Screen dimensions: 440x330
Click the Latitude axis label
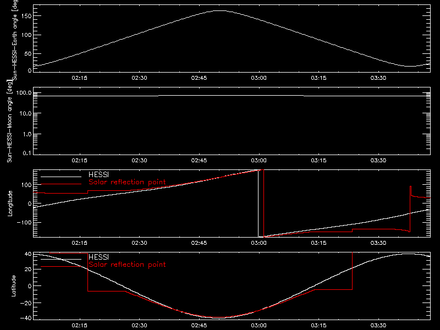coord(13,286)
